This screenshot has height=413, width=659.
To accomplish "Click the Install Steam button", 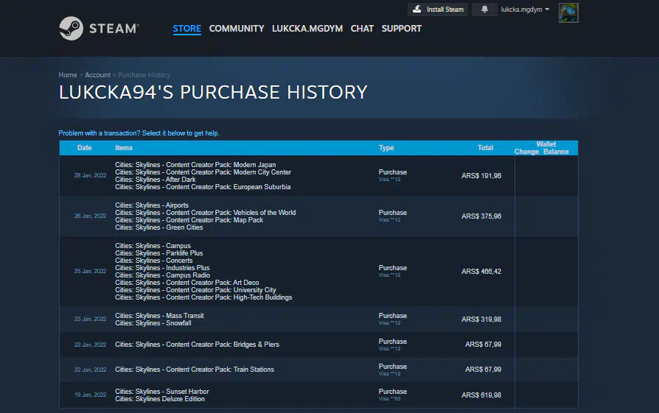I will click(x=438, y=10).
